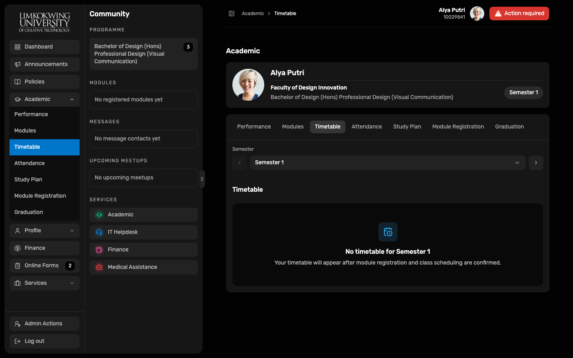
Task: Switch to the Modules tab
Action: (x=293, y=127)
